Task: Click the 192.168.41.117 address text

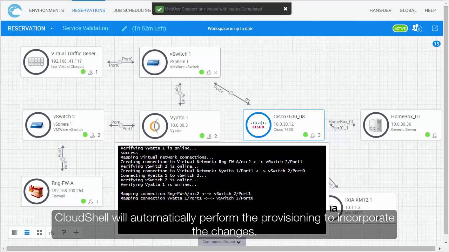Action: (67, 61)
